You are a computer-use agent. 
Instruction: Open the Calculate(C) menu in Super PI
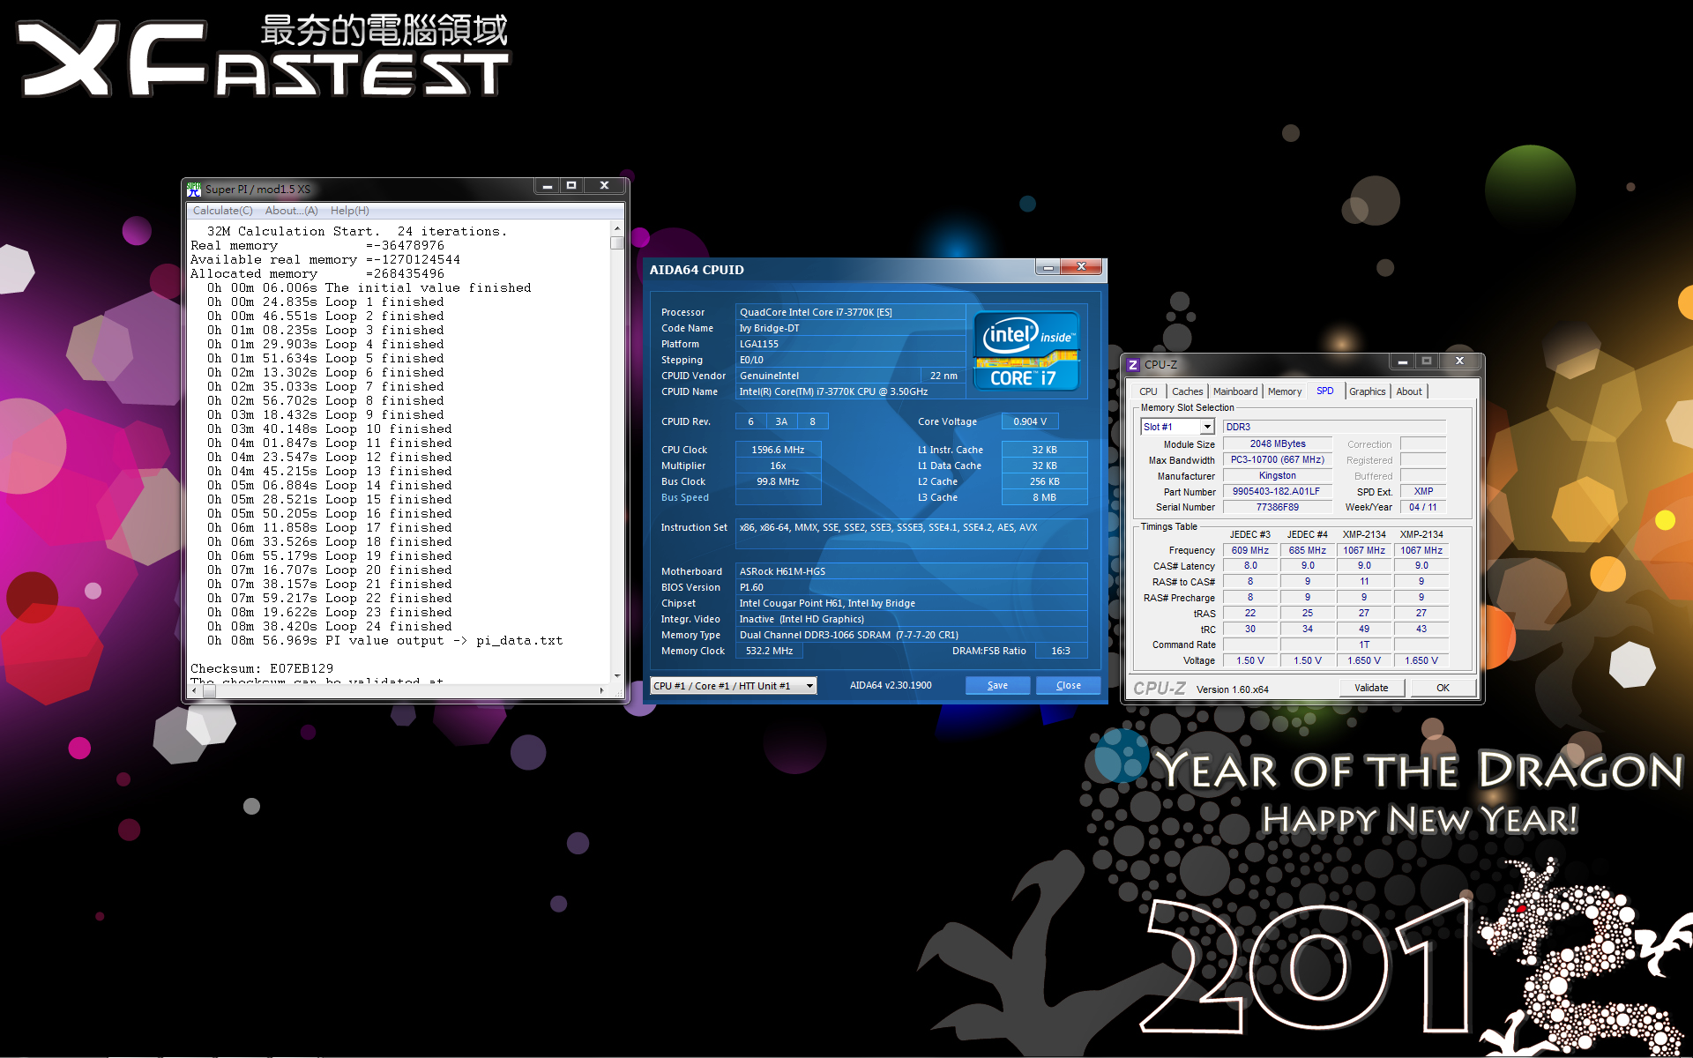coord(222,211)
